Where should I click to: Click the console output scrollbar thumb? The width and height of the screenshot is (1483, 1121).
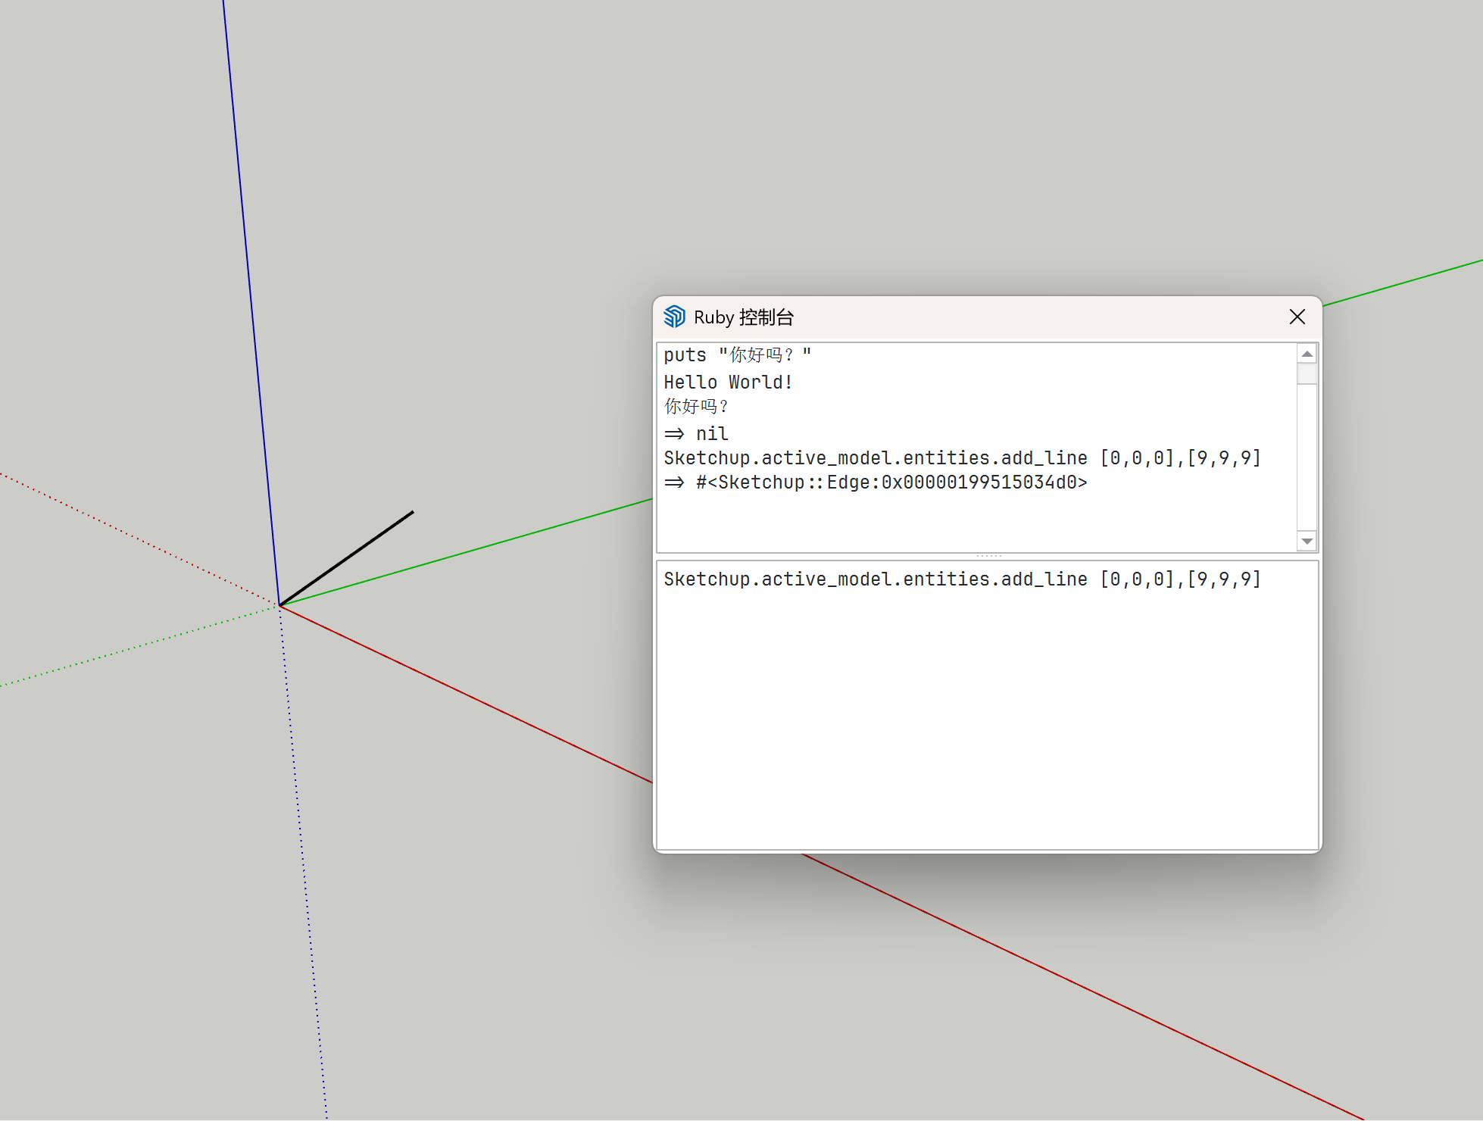[x=1307, y=374]
